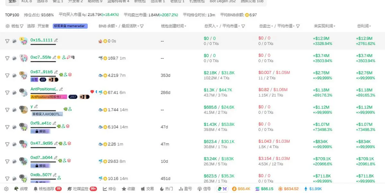Open chart icon for wallet 0xf9...e41c
The image size is (385, 193).
point(14,127)
